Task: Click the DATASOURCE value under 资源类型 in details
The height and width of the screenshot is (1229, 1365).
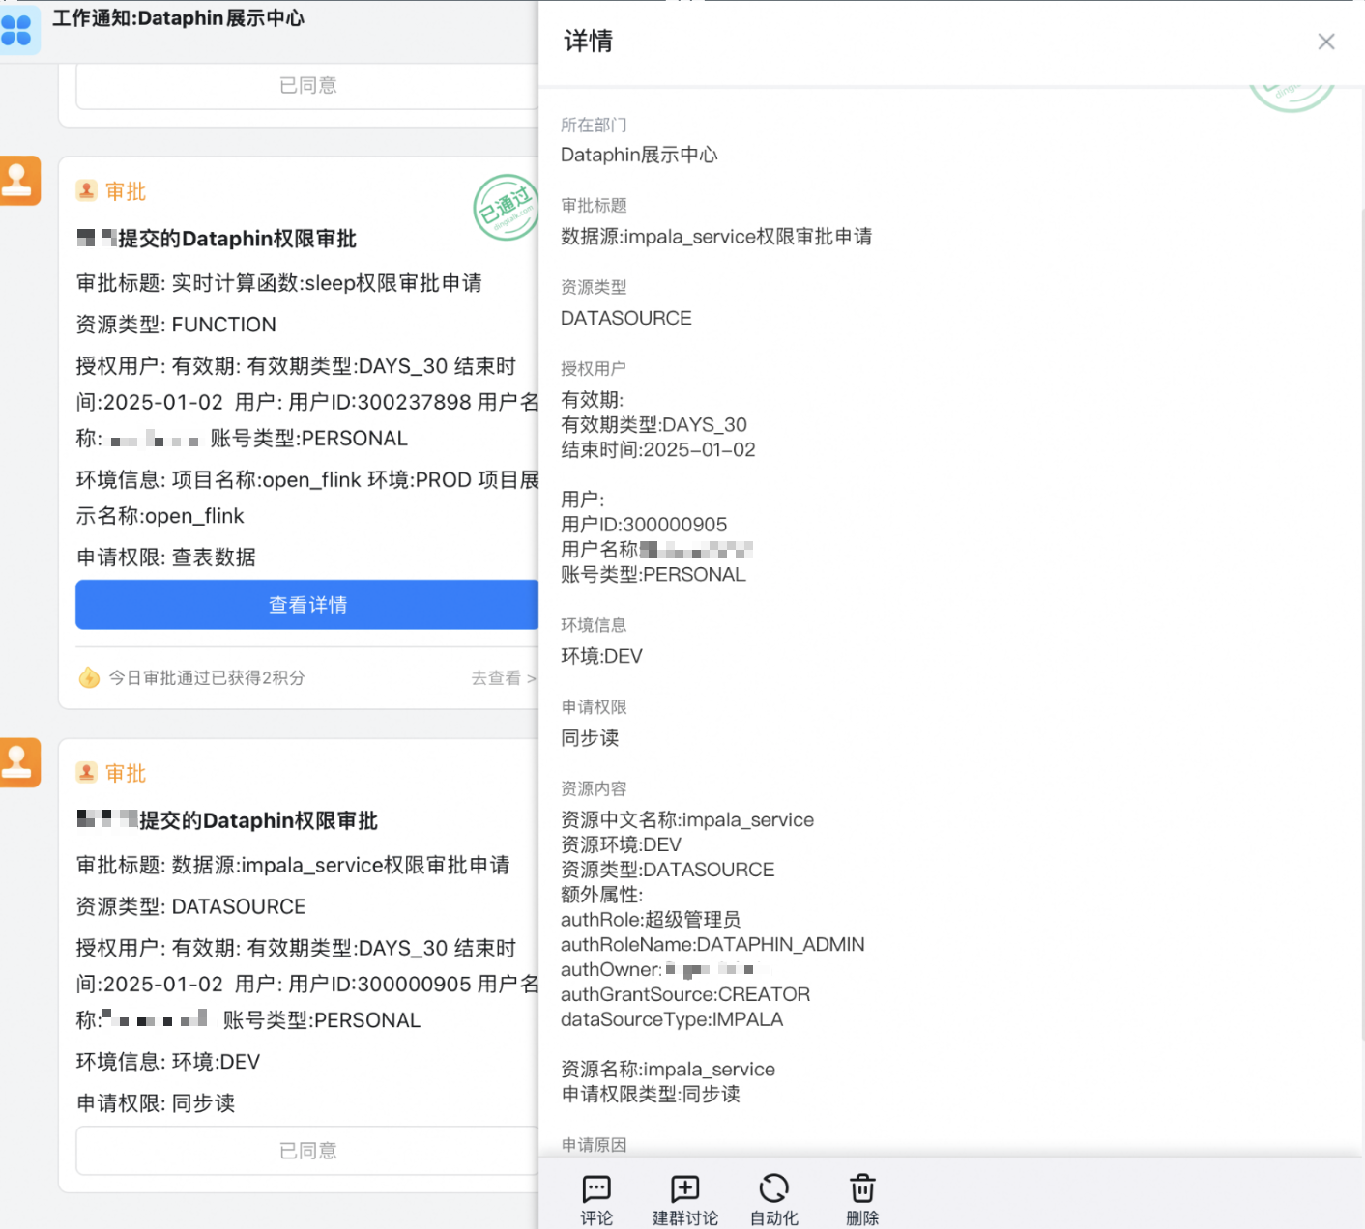Action: 626,318
